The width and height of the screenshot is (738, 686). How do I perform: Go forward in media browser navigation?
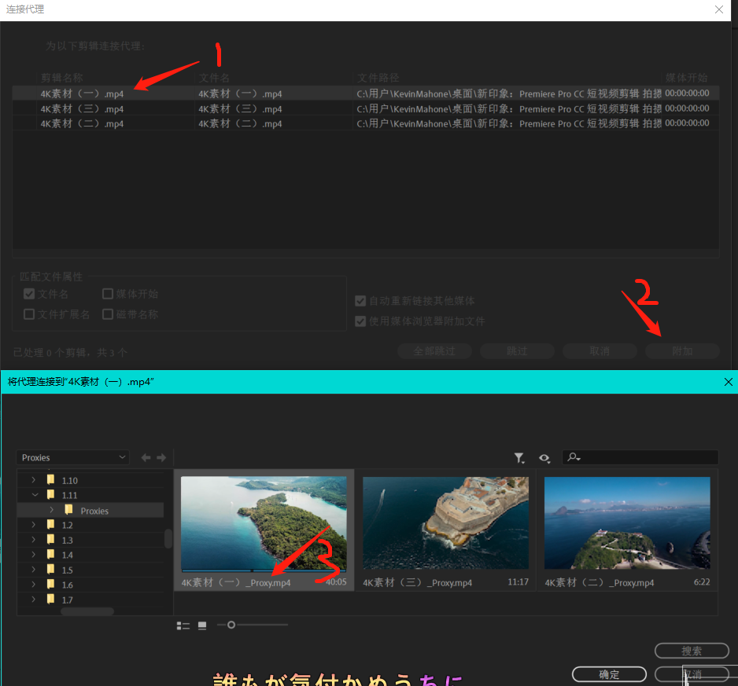[x=161, y=457]
